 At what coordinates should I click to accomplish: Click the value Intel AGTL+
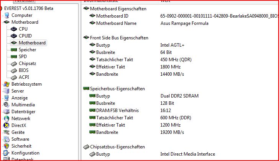point(172,45)
